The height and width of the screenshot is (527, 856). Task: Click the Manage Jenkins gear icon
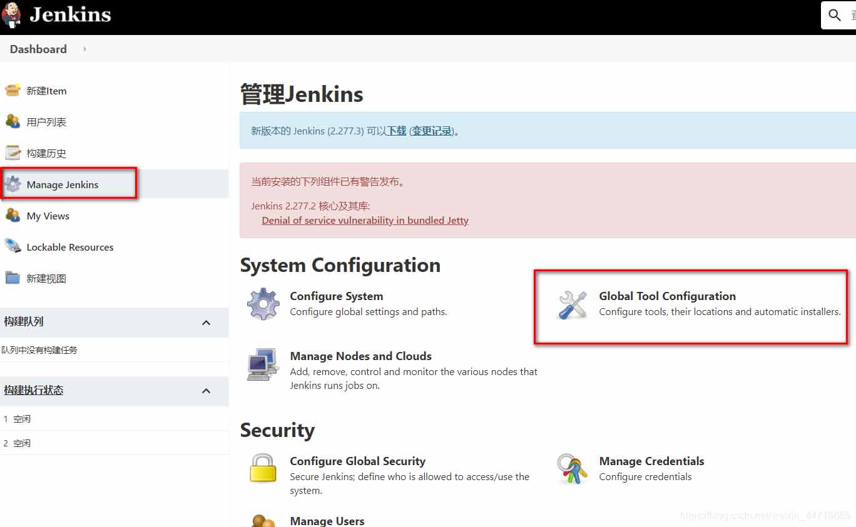coord(13,184)
